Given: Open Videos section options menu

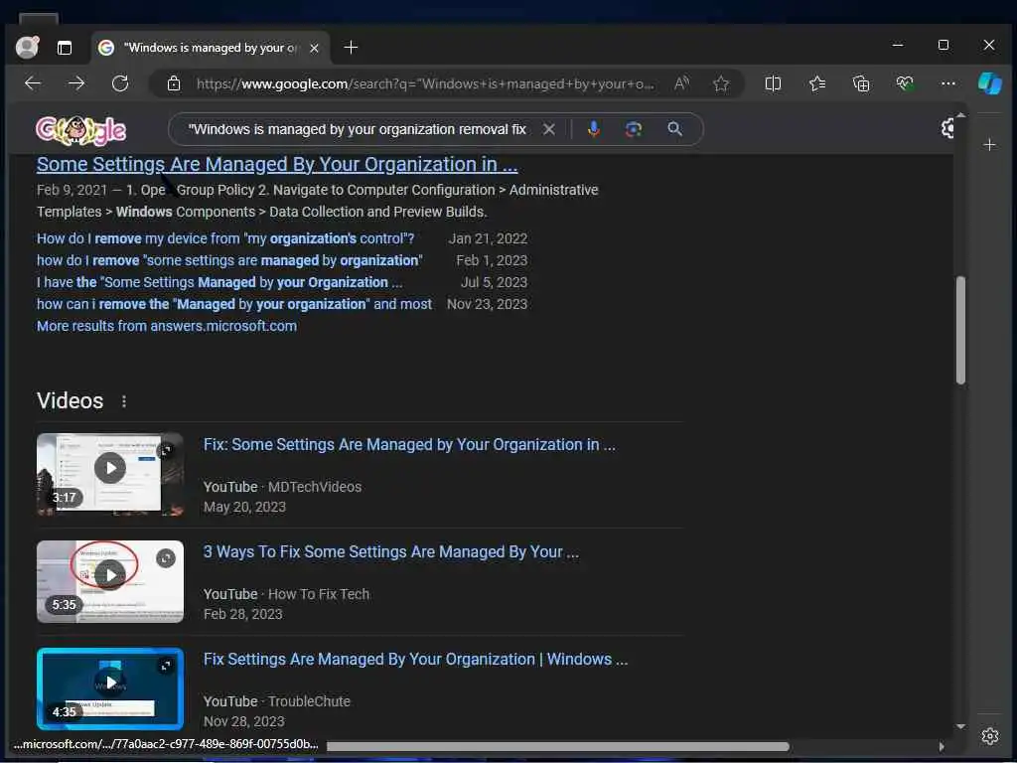Looking at the screenshot, I should click(124, 401).
